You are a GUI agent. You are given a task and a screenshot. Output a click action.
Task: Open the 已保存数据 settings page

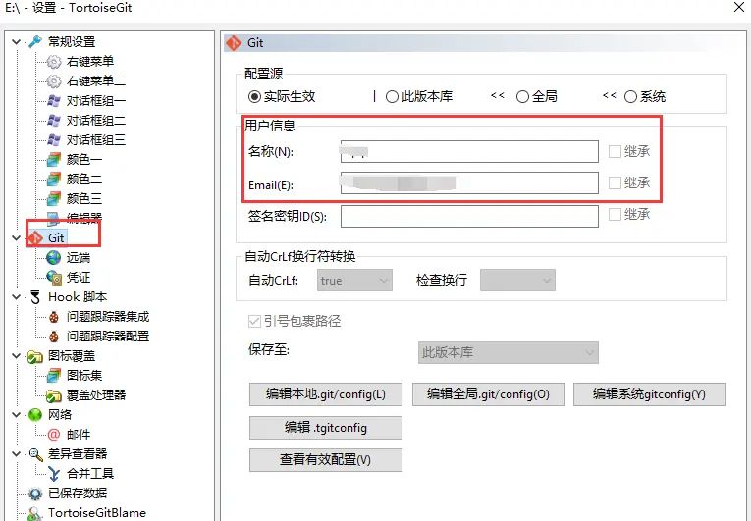pyautogui.click(x=78, y=494)
